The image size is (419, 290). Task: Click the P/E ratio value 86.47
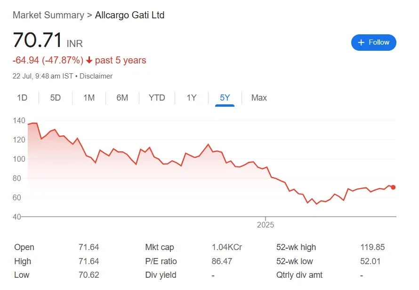point(222,261)
